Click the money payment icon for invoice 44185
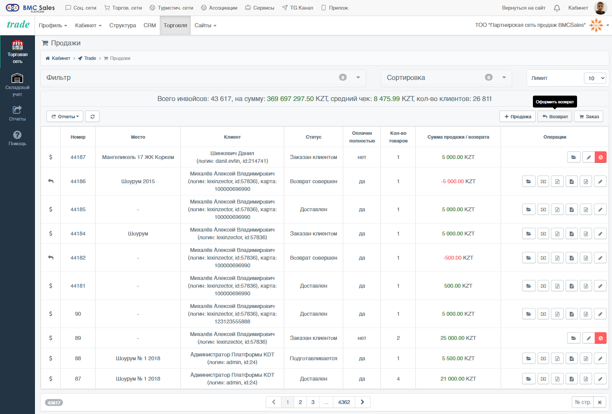Screen dimensions: 612x414 [543, 209]
